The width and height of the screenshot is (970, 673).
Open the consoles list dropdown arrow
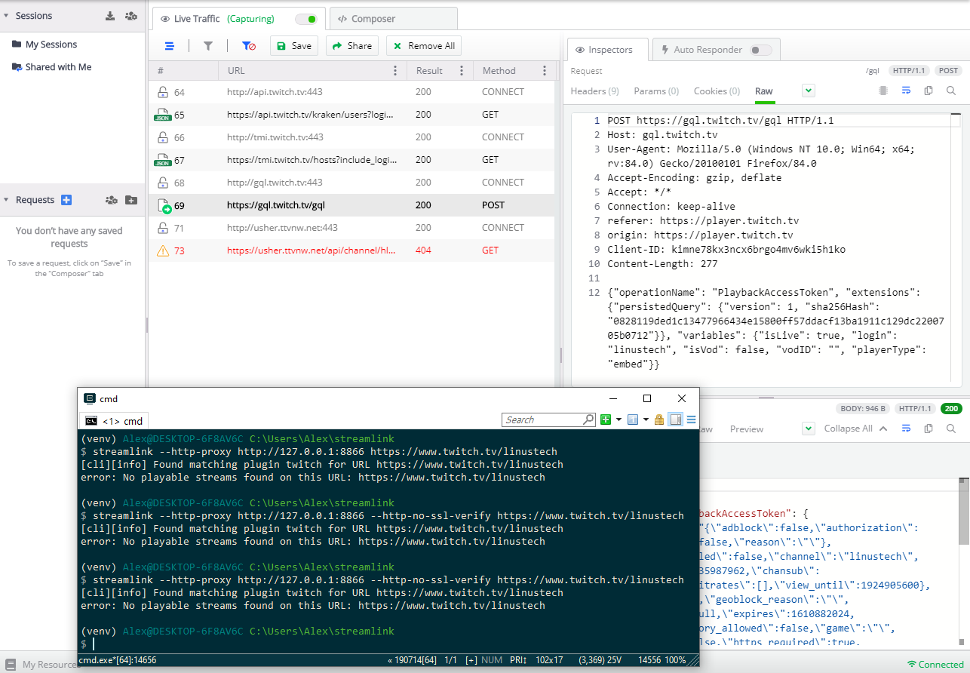pos(646,419)
